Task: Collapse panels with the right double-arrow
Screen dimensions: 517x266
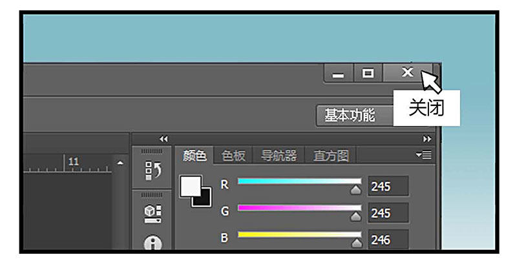Action: (427, 139)
